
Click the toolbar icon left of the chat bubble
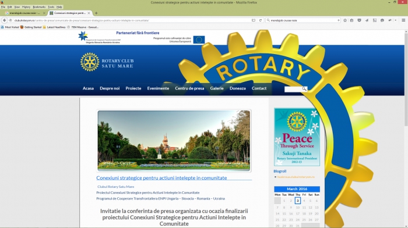[375, 20]
